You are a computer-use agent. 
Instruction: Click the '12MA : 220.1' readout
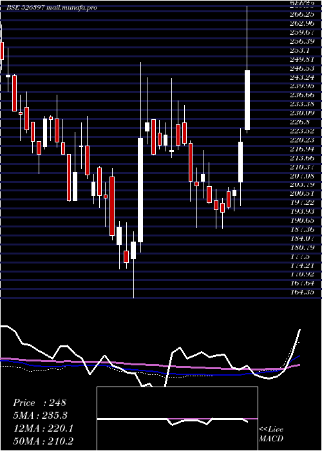tap(43, 428)
